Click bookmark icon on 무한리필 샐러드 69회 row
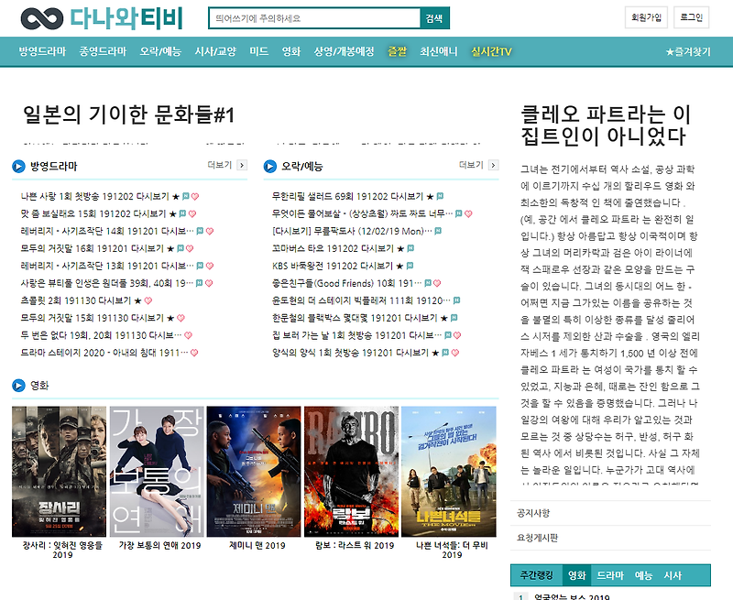Image resolution: width=733 pixels, height=600 pixels. [x=440, y=196]
